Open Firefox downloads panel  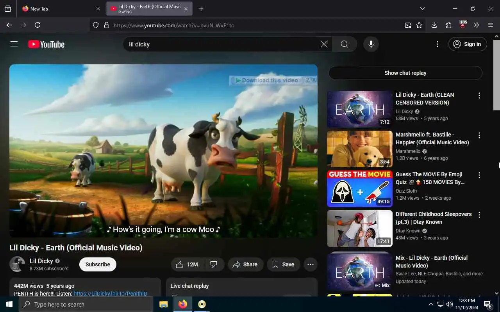(x=434, y=25)
